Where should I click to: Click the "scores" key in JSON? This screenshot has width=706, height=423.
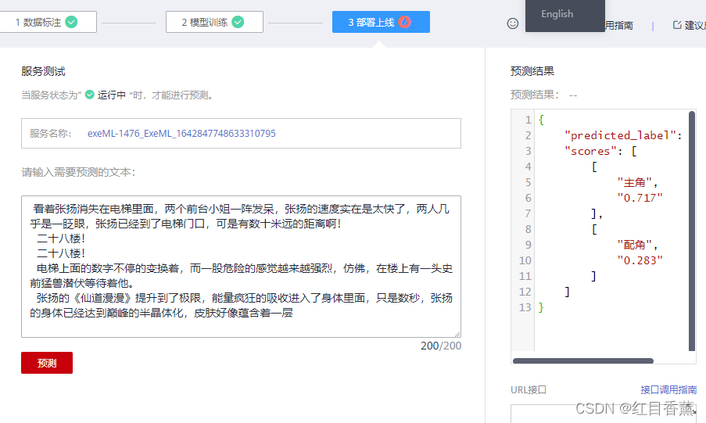(590, 151)
